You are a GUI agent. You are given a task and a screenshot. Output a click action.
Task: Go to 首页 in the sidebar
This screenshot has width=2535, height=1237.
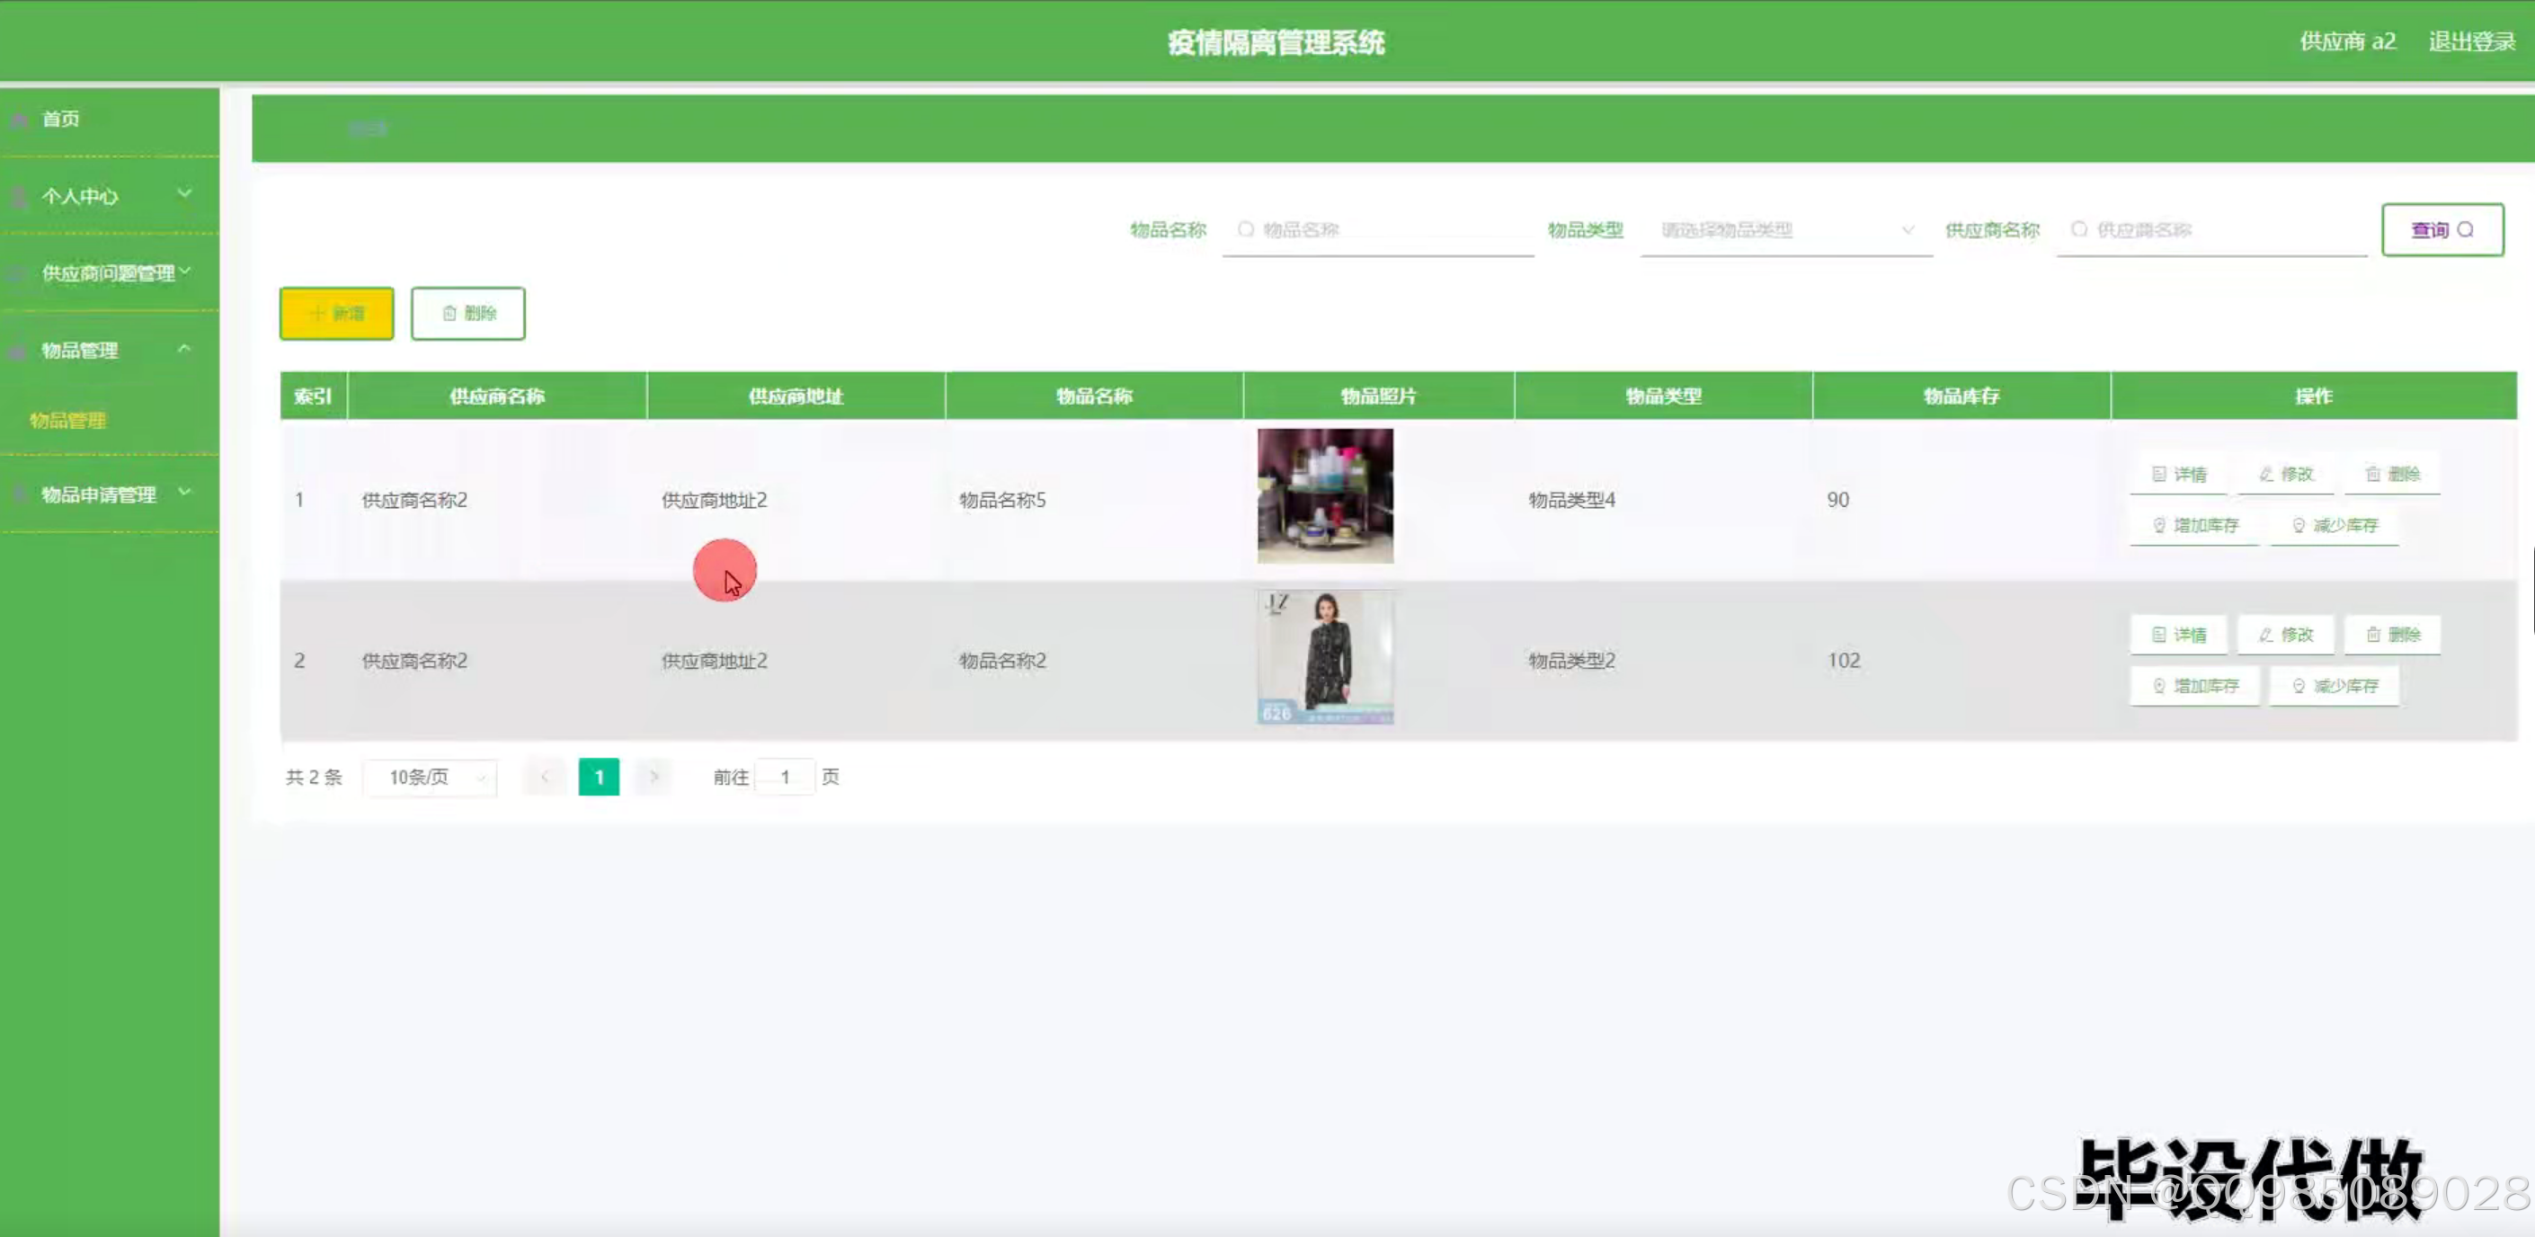(61, 119)
